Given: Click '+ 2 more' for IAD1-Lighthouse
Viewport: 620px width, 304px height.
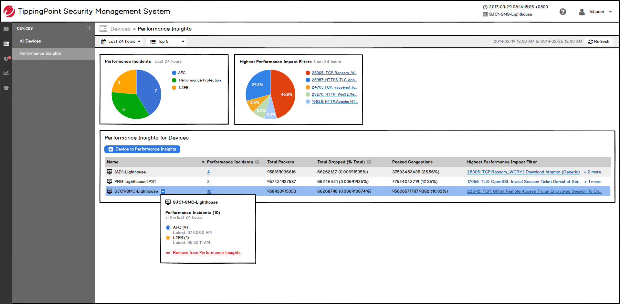Looking at the screenshot, I should (592, 172).
